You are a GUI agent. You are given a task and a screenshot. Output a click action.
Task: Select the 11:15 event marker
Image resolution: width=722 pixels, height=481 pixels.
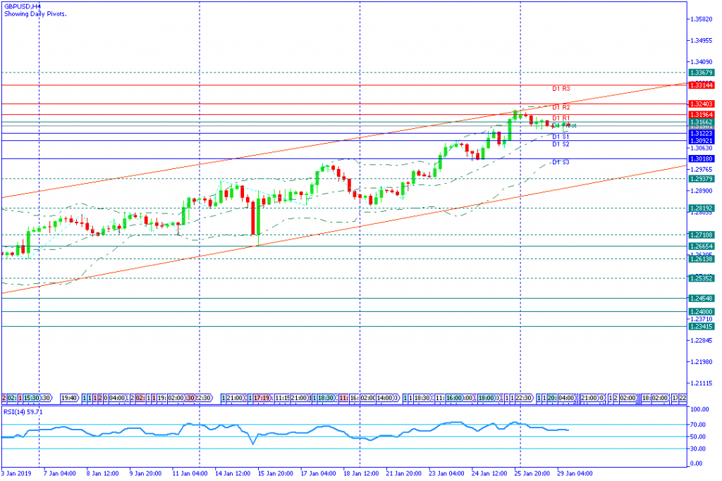click(x=282, y=398)
